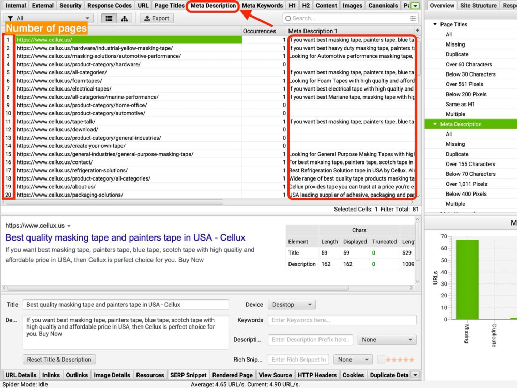Open the Response Codes tab

110,6
